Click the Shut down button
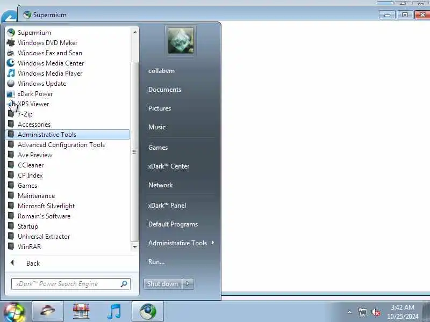This screenshot has height=322, width=430. click(163, 284)
